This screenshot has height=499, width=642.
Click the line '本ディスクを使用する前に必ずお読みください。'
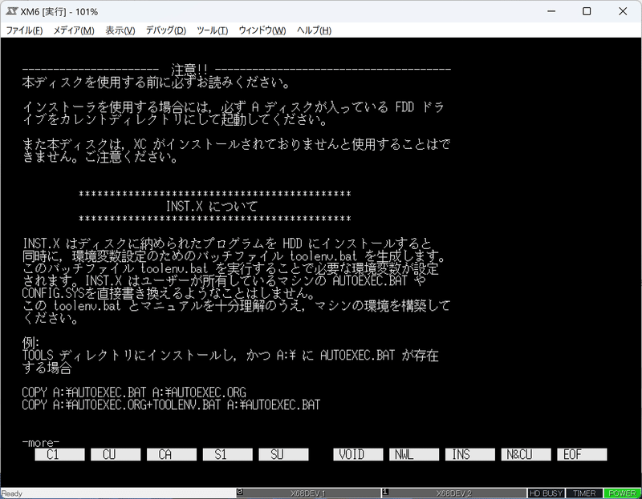pos(156,82)
